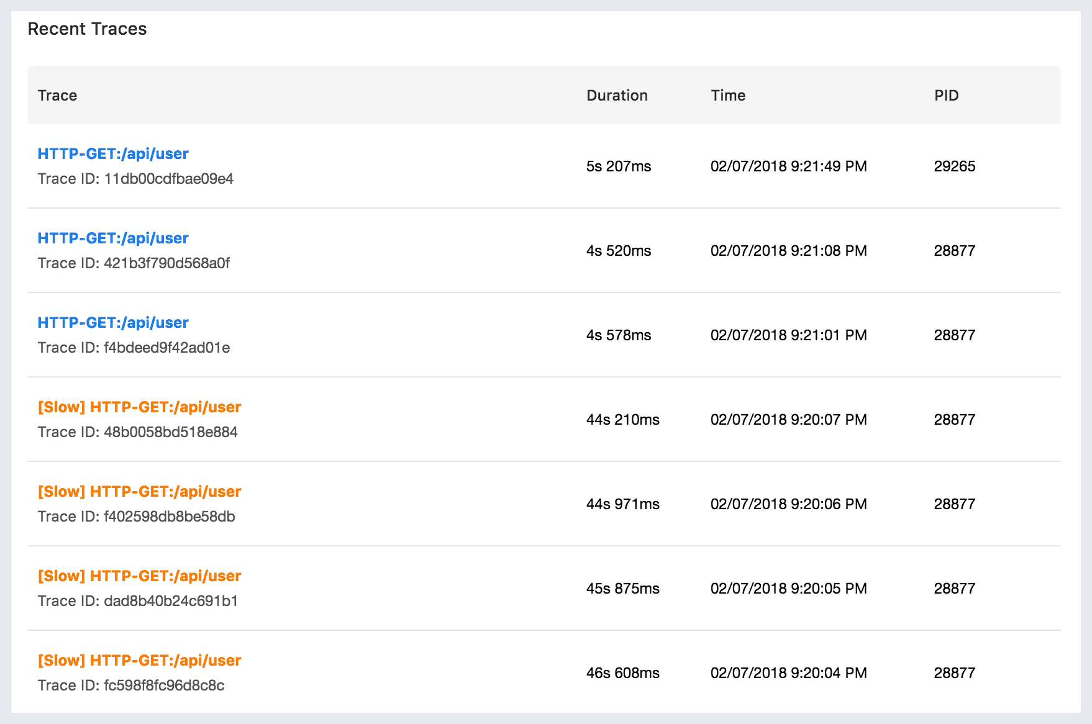
Task: Open trace link with ID 11db00cdfbae09e4
Action: [113, 154]
